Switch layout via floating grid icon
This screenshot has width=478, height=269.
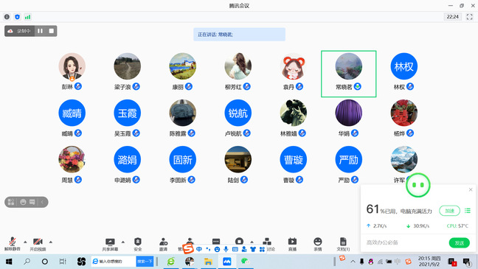click(11, 202)
